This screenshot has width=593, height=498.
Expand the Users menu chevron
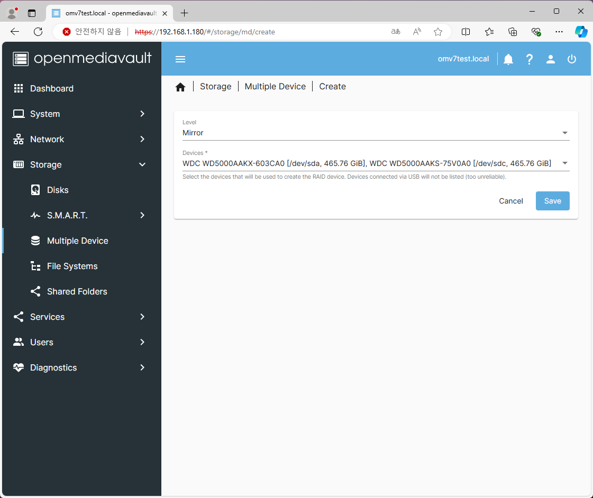(x=142, y=342)
